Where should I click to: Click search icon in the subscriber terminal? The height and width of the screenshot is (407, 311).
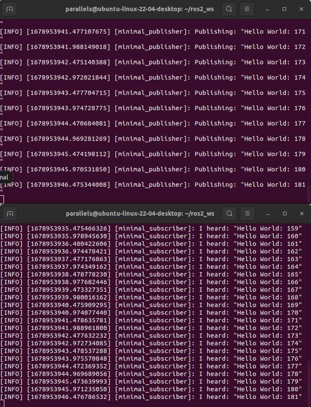[x=229, y=213]
